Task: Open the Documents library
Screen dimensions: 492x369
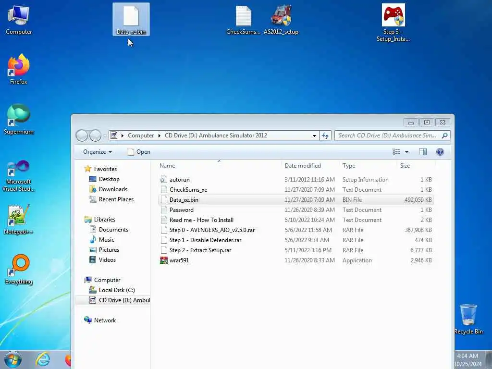Action: [x=113, y=229]
